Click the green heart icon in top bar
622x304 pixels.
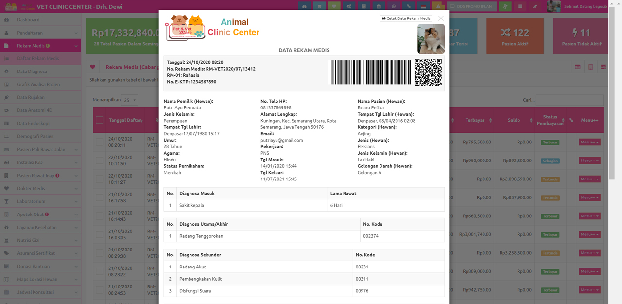(334, 7)
